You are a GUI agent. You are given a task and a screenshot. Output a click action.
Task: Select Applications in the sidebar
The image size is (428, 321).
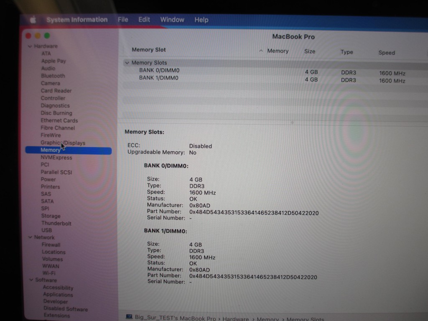click(x=58, y=295)
